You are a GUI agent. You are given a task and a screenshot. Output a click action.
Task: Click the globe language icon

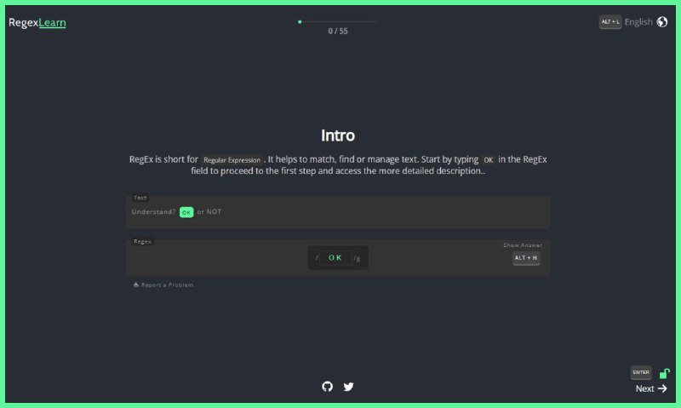point(662,22)
